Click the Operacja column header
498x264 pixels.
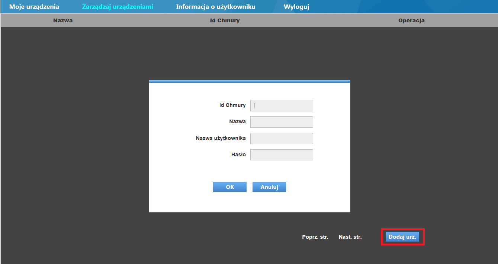pyautogui.click(x=411, y=20)
